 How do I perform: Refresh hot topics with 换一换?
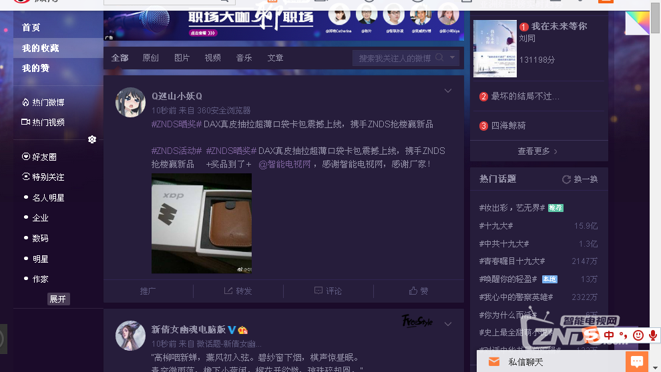click(x=580, y=179)
